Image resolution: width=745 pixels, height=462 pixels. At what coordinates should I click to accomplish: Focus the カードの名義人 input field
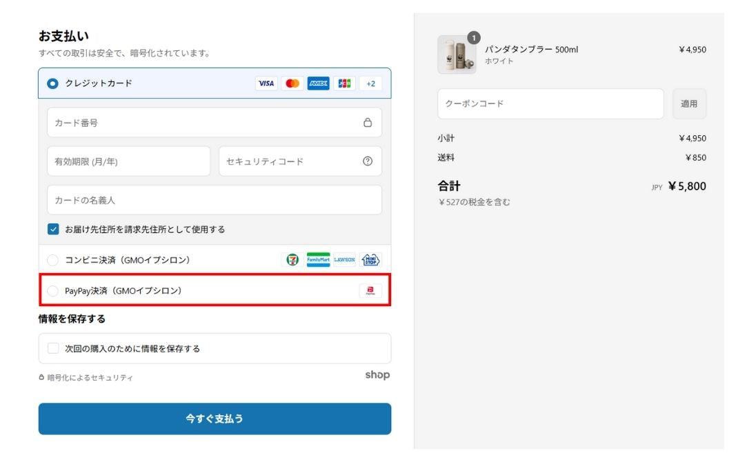tap(215, 200)
